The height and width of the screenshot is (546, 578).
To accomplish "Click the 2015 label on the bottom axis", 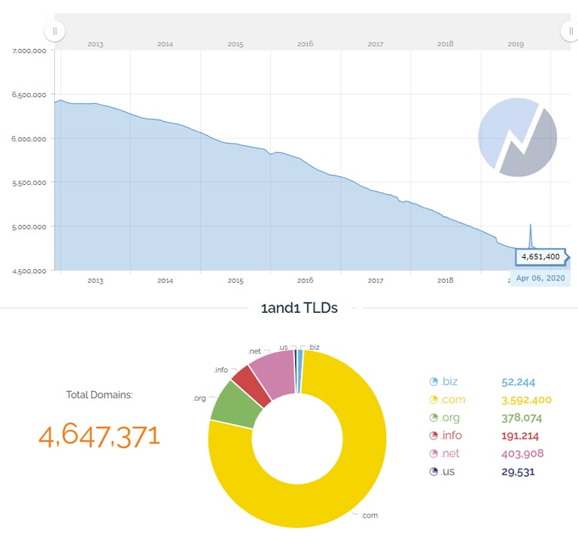I will coord(235,281).
